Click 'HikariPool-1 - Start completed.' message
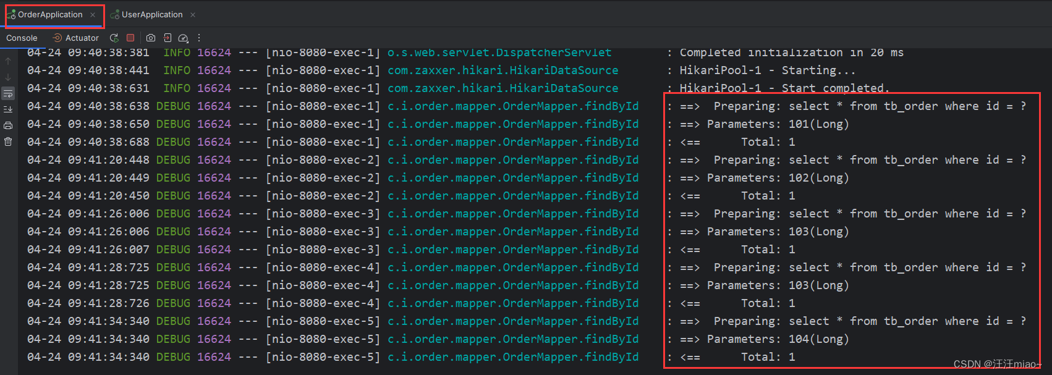The width and height of the screenshot is (1052, 375). (x=785, y=88)
